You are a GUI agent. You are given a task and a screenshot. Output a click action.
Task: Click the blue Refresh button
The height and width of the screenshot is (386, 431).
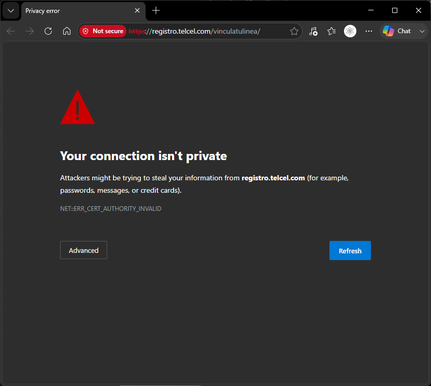(x=350, y=250)
